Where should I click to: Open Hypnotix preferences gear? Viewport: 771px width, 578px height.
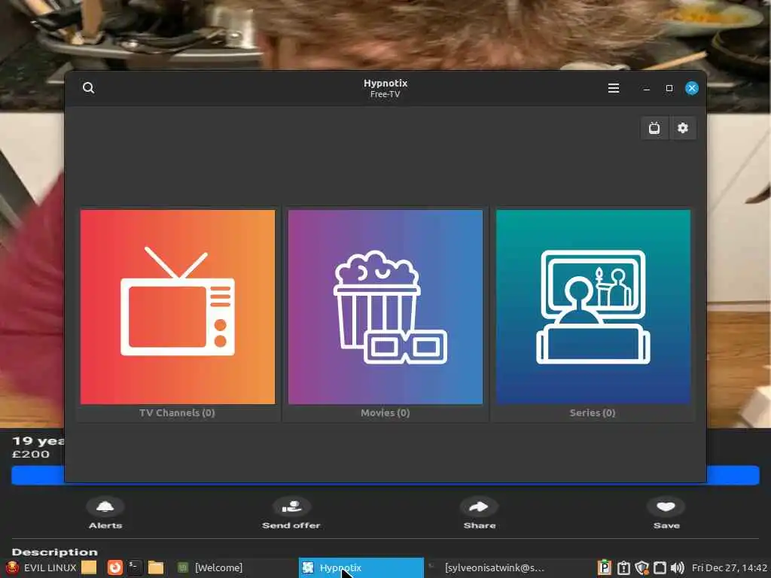coord(682,128)
